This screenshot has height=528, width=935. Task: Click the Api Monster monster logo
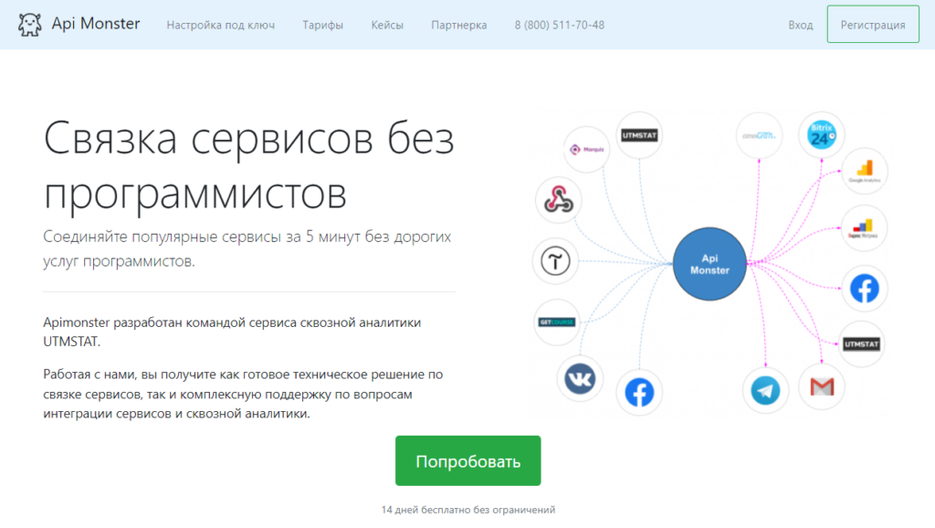[x=29, y=25]
